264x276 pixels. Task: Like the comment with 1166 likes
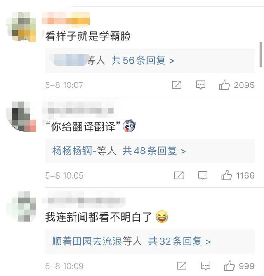[x=226, y=175]
